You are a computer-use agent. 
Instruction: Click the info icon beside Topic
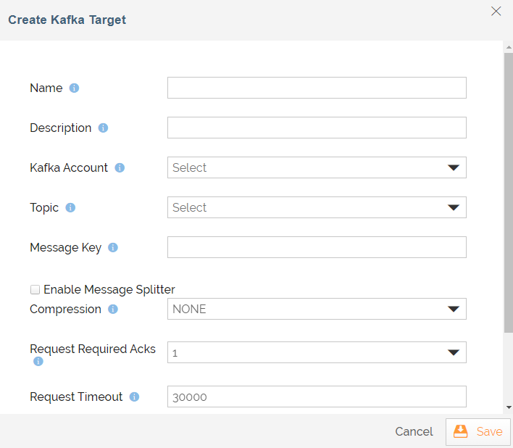point(70,207)
